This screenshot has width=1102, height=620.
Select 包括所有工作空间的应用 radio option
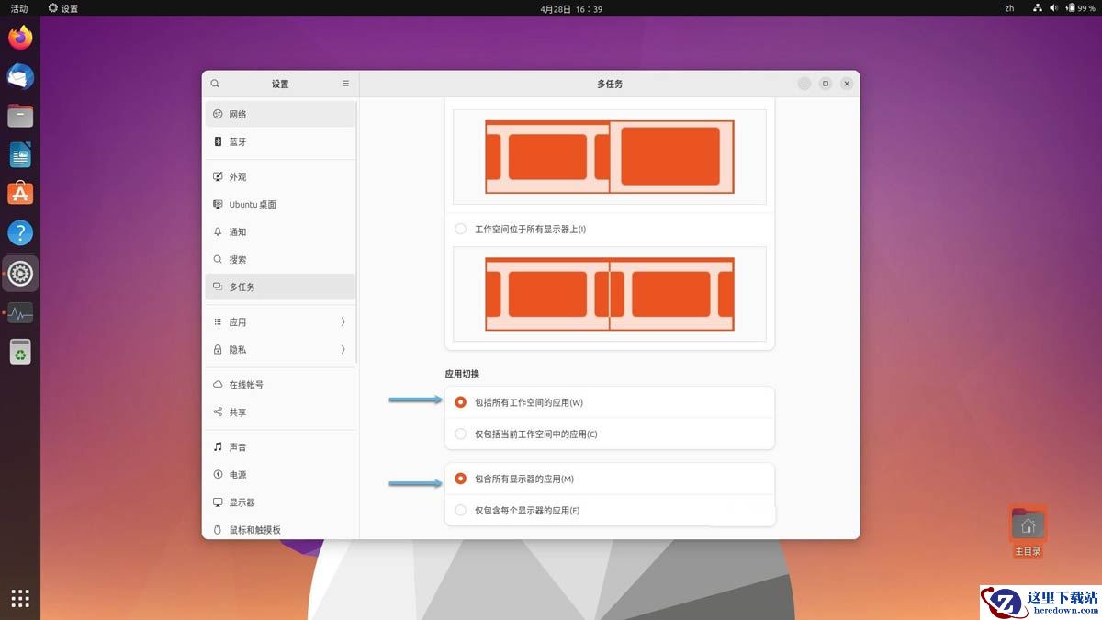pyautogui.click(x=460, y=402)
